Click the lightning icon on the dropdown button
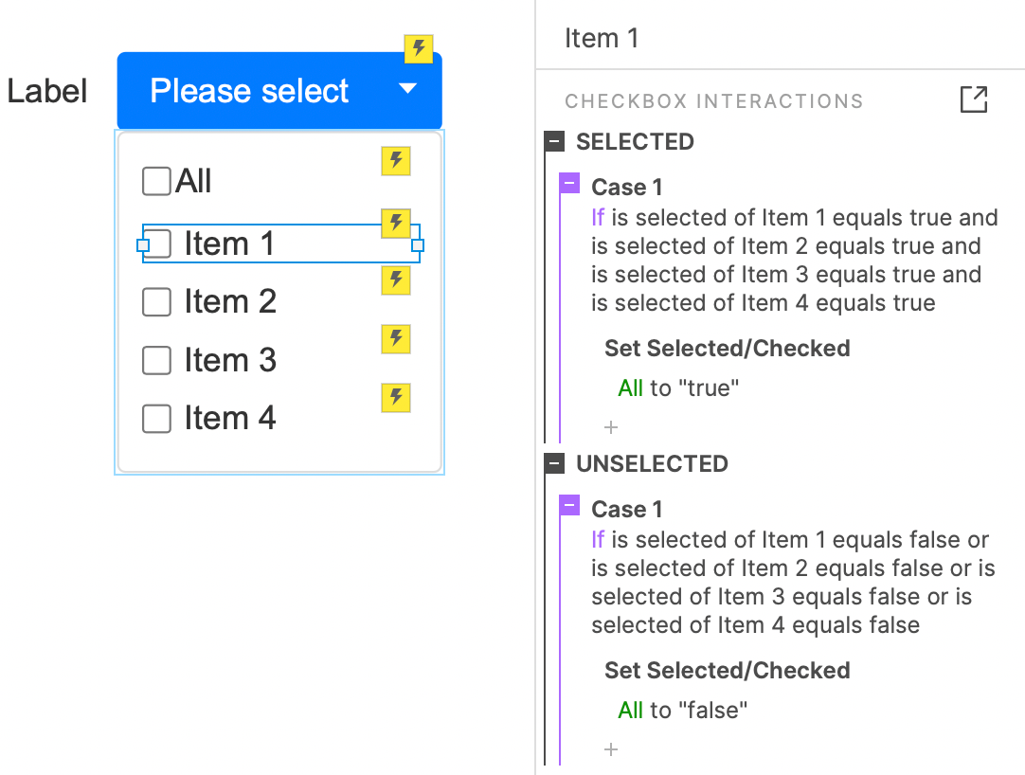Image resolution: width=1025 pixels, height=775 pixels. point(419,48)
